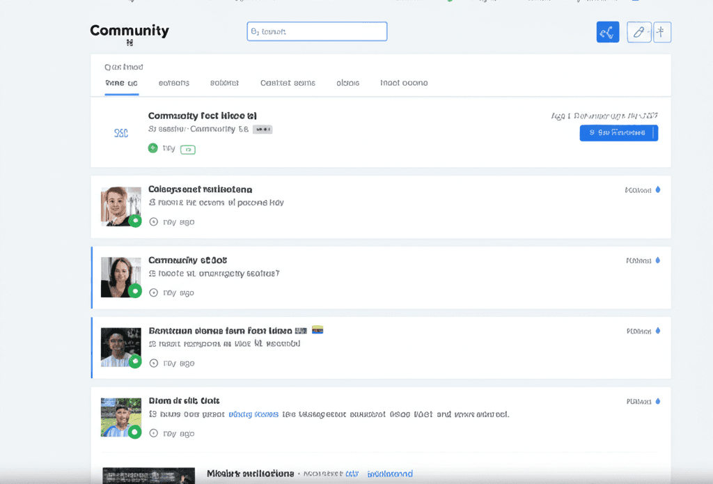Click the blue drop icon on second avatar post
This screenshot has width=713, height=484.
tap(658, 260)
